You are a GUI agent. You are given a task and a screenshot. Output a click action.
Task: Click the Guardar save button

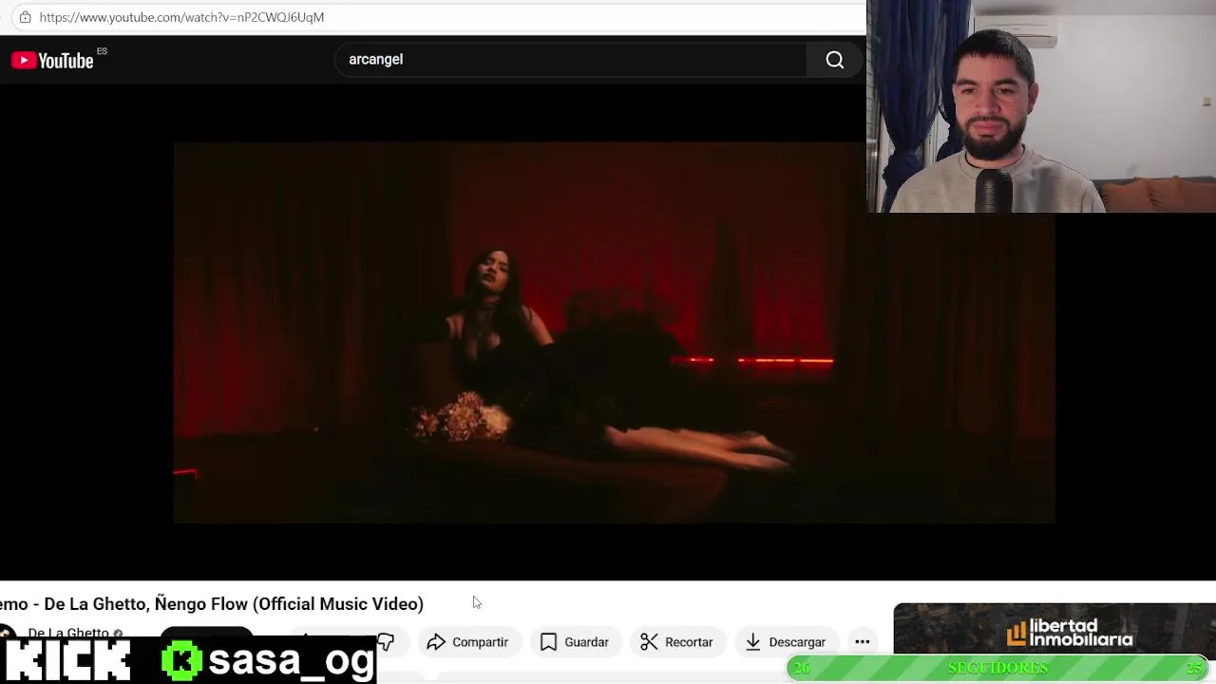[575, 642]
